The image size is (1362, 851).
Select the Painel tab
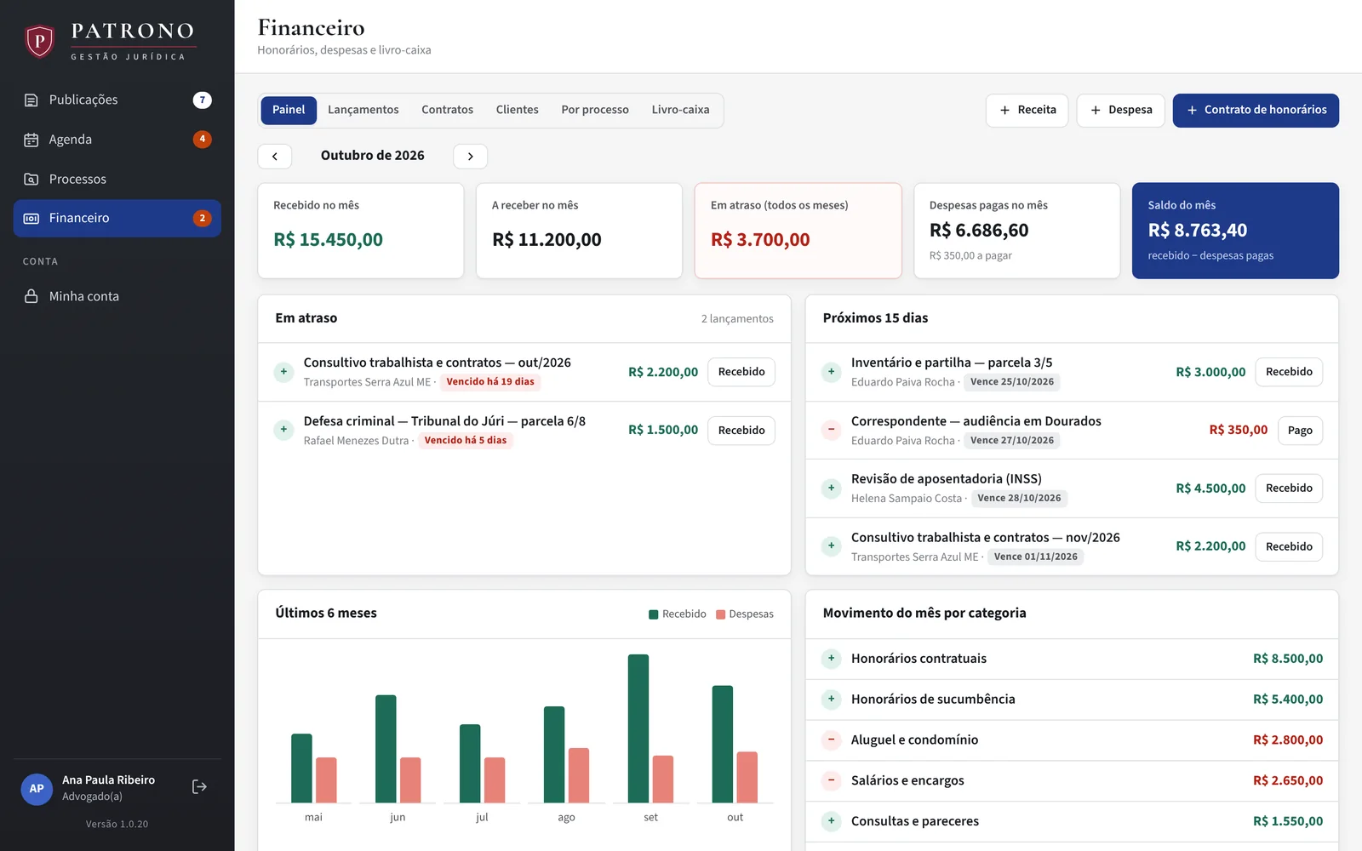tap(289, 111)
